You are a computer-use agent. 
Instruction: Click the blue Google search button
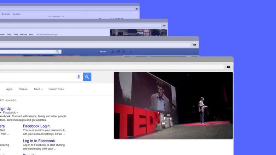pyautogui.click(x=87, y=77)
